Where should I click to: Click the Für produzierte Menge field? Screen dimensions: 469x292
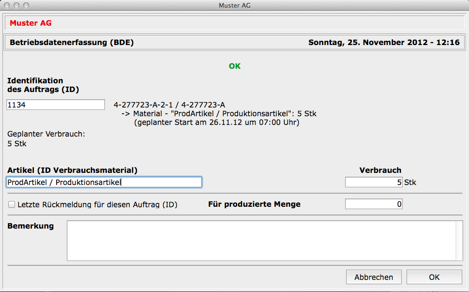374,204
